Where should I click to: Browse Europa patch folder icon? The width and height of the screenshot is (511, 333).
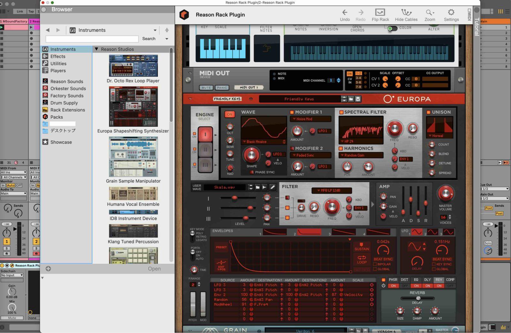pos(351,99)
